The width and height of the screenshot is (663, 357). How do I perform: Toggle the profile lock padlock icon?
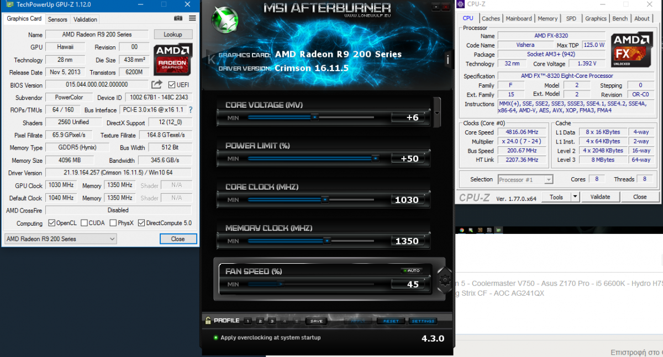point(208,321)
